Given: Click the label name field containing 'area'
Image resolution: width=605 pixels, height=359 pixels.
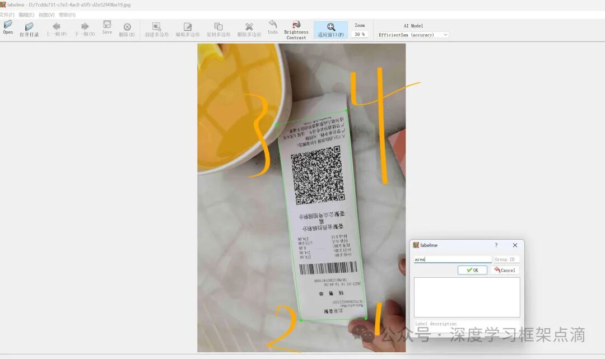Looking at the screenshot, I should tap(453, 259).
